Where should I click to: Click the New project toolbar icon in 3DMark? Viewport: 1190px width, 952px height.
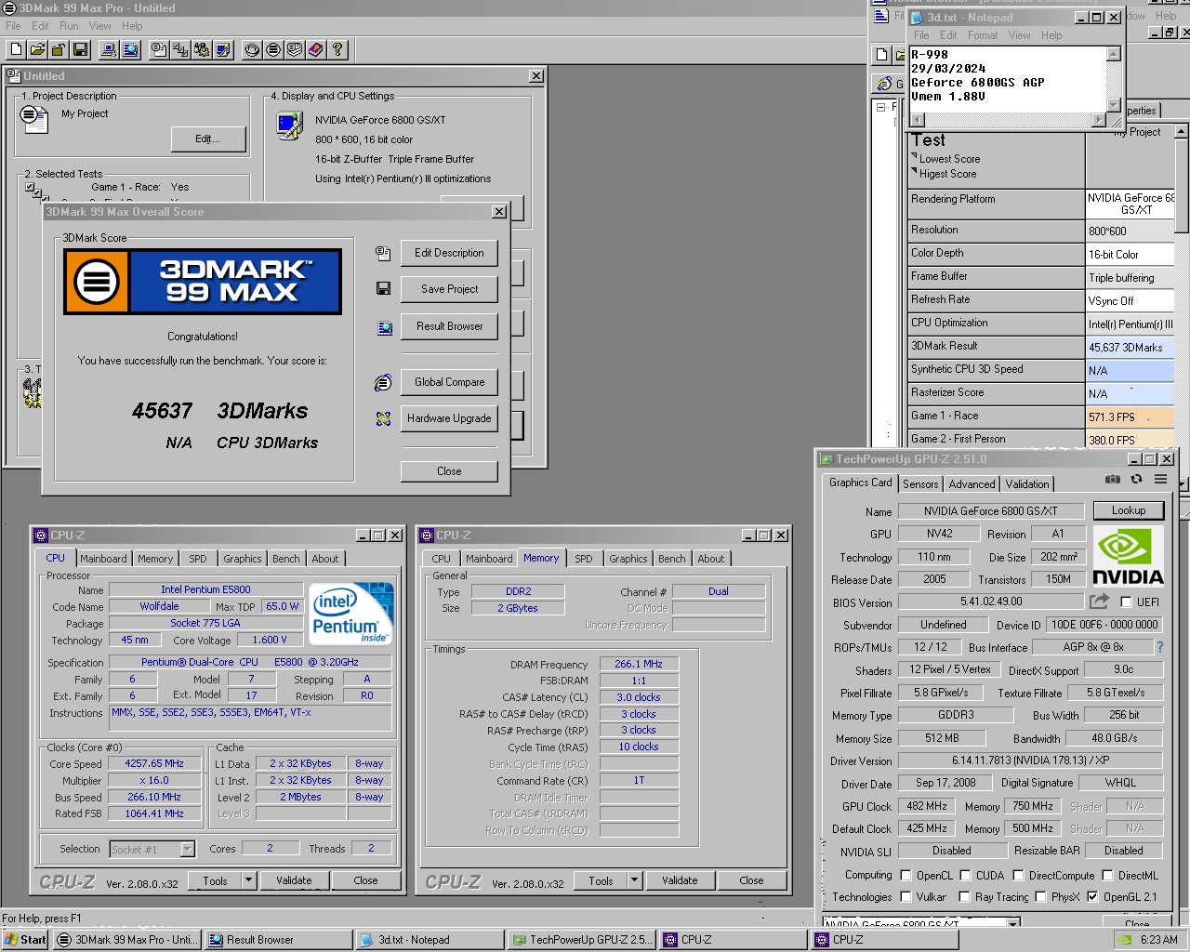click(x=16, y=49)
